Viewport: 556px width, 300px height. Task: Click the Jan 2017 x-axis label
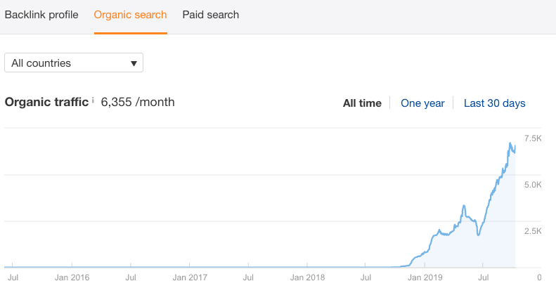click(x=189, y=278)
